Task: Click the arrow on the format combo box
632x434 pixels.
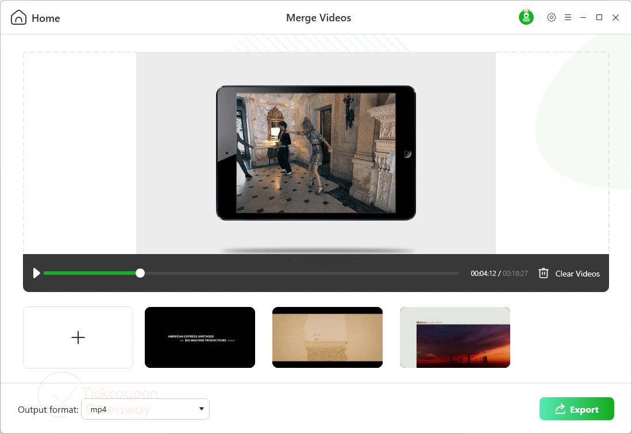Action: pyautogui.click(x=201, y=409)
